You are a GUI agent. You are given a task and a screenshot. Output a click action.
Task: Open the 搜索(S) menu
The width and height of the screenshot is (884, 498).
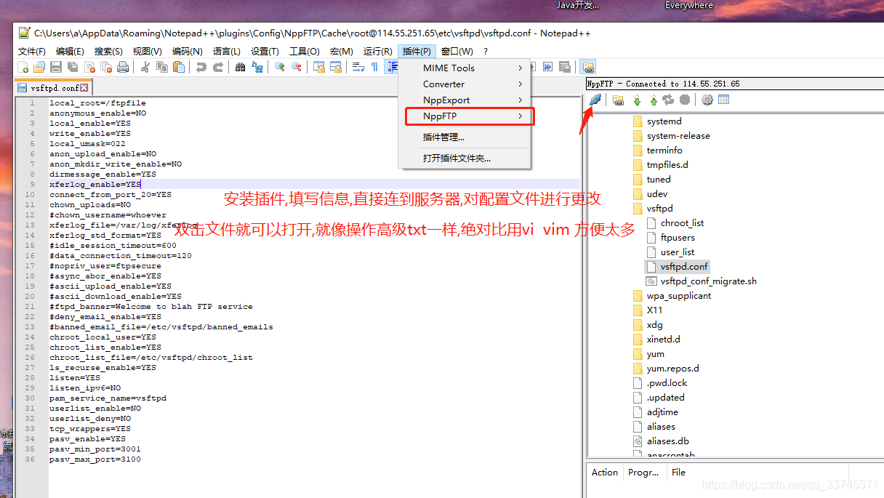(x=108, y=51)
